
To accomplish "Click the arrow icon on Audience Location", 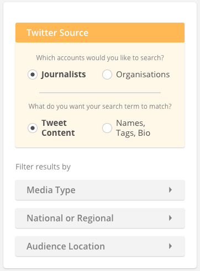I will coord(170,246).
